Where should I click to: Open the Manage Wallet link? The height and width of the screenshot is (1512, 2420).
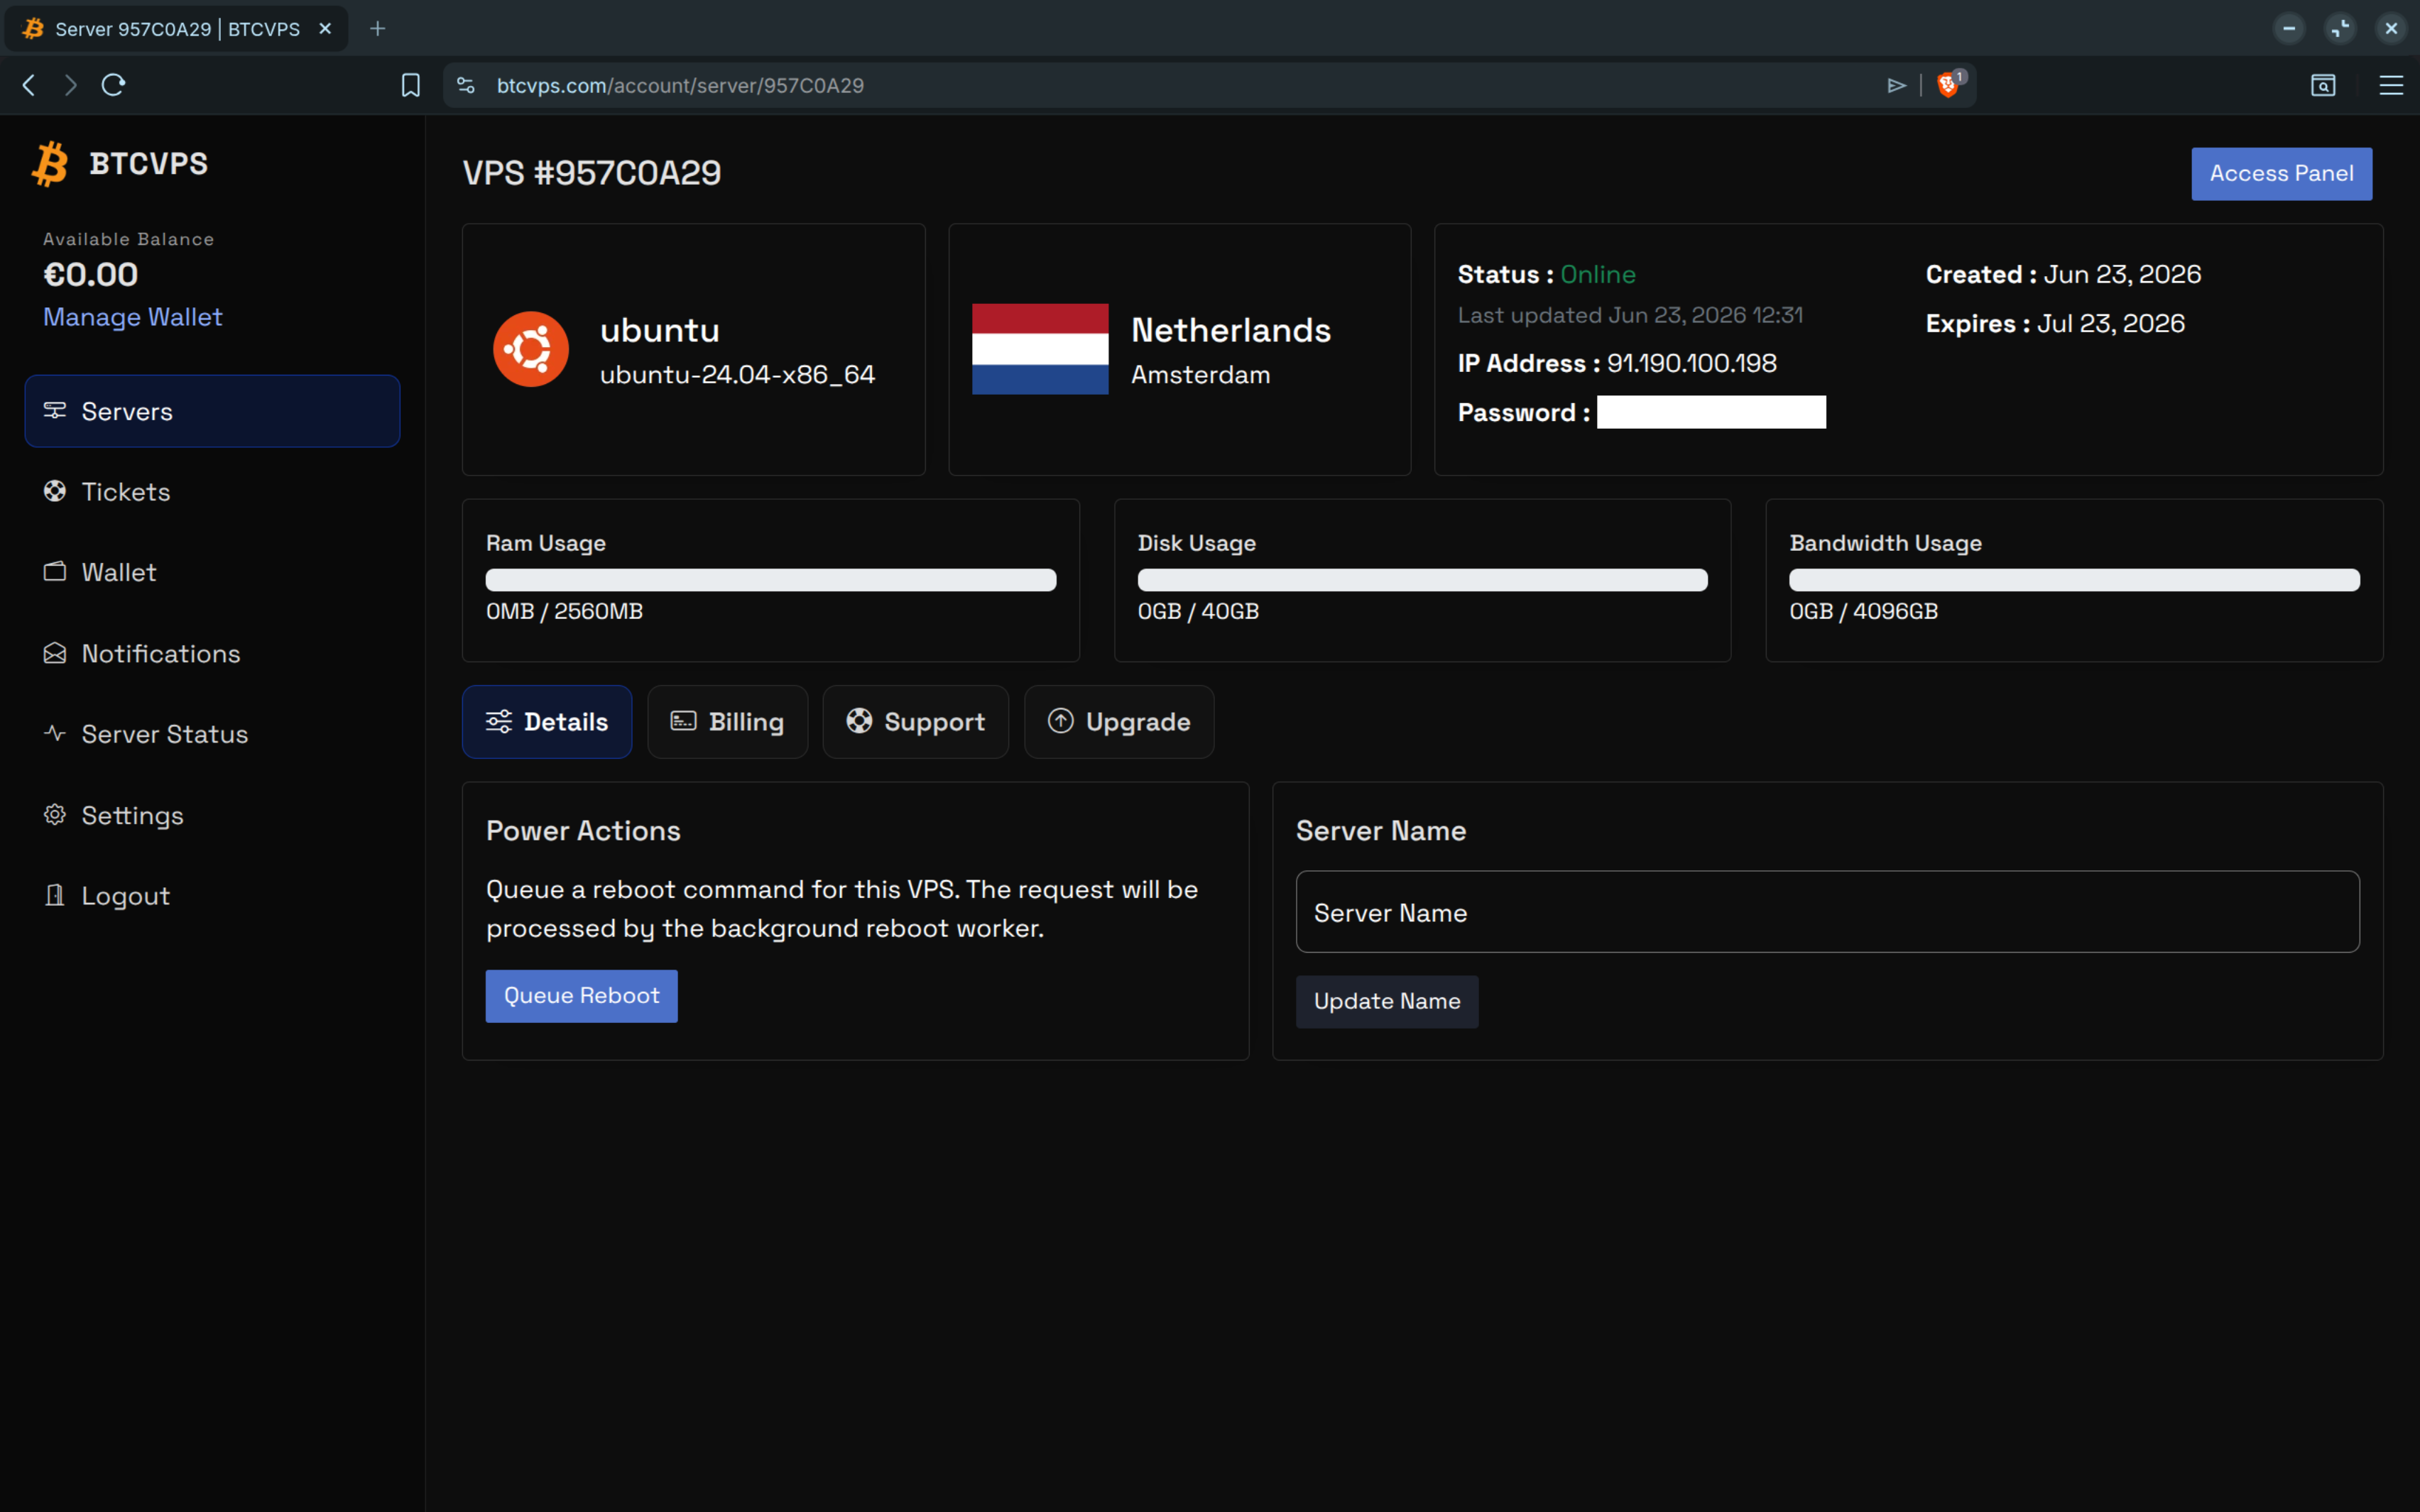coord(133,317)
